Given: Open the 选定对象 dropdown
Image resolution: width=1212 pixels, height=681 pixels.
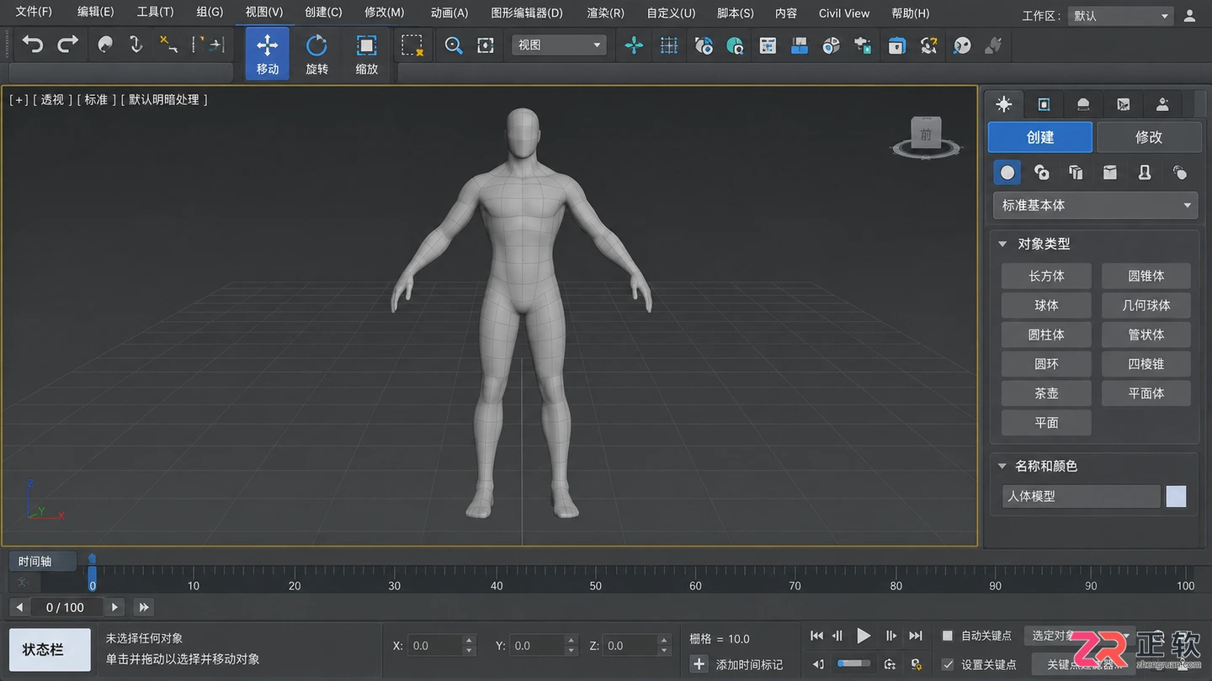Looking at the screenshot, I should [1080, 636].
